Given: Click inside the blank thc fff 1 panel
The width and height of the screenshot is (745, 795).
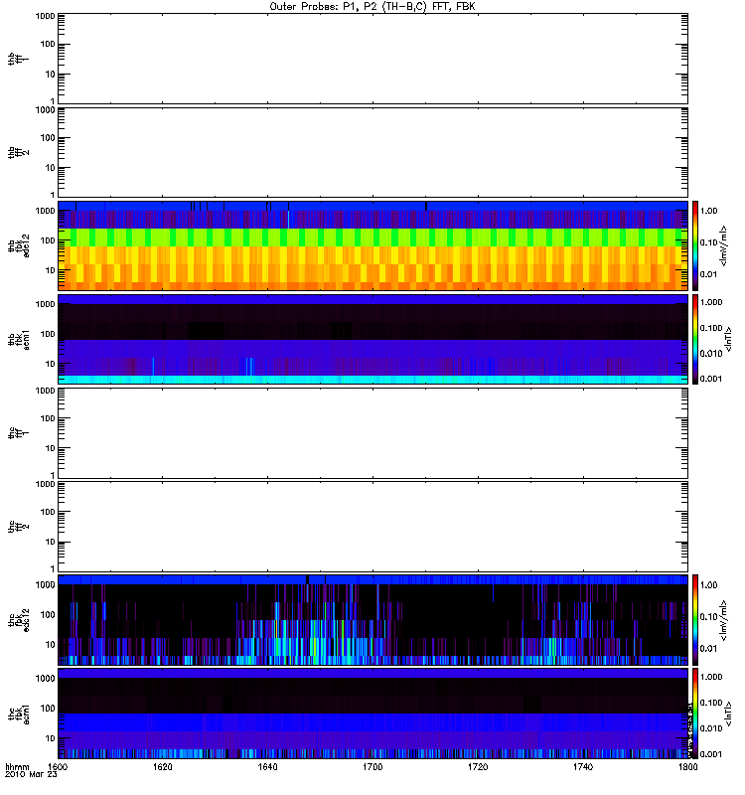Looking at the screenshot, I should point(372,433).
